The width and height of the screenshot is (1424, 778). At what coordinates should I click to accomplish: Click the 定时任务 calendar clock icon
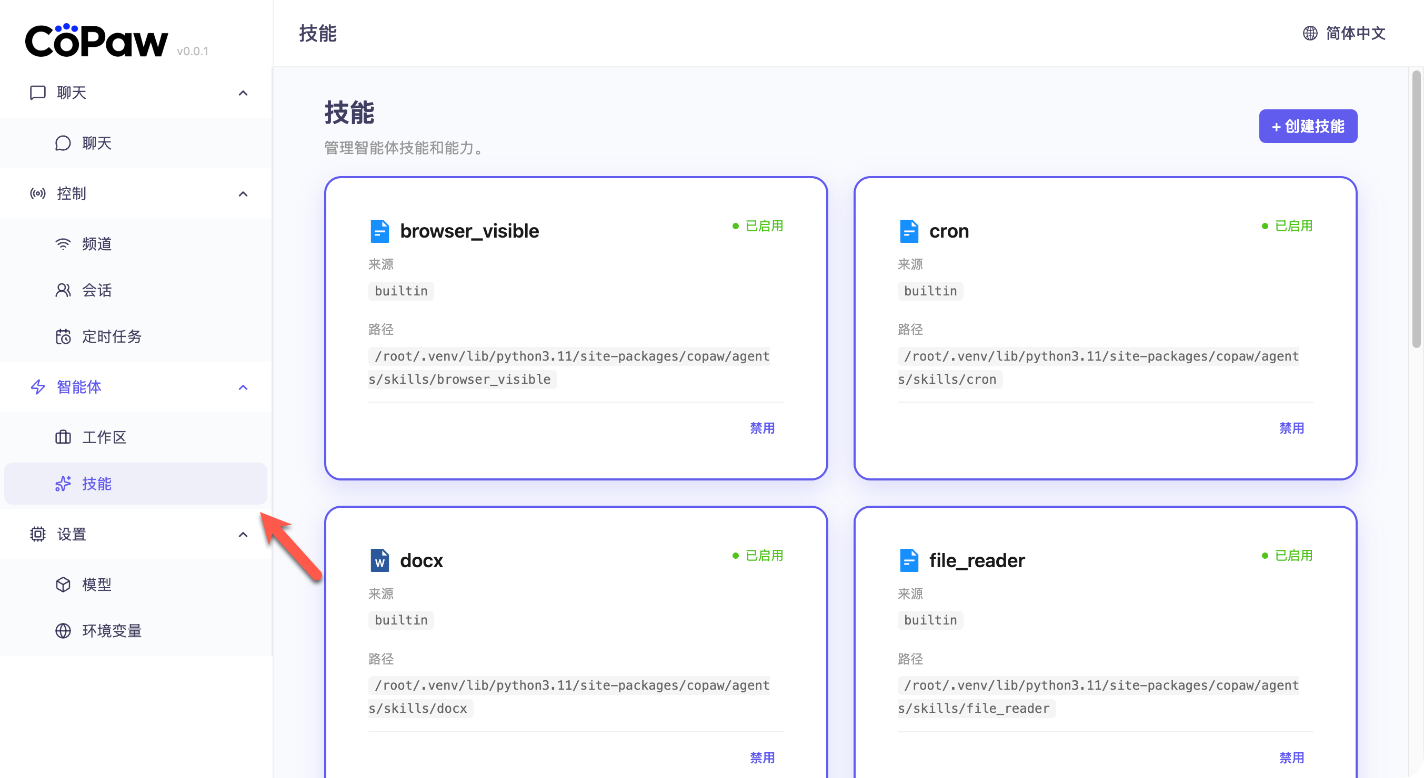[x=63, y=336]
